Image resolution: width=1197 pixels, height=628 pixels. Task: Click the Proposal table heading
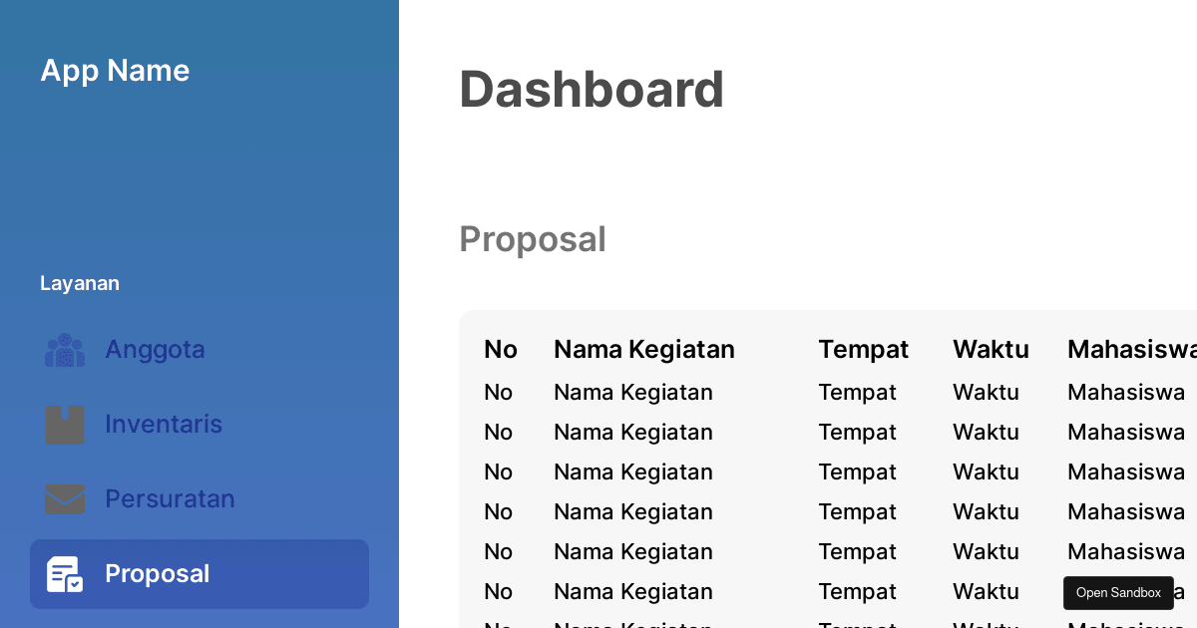pyautogui.click(x=532, y=239)
